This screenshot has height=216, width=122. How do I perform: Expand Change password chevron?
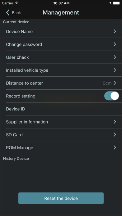tap(115, 44)
